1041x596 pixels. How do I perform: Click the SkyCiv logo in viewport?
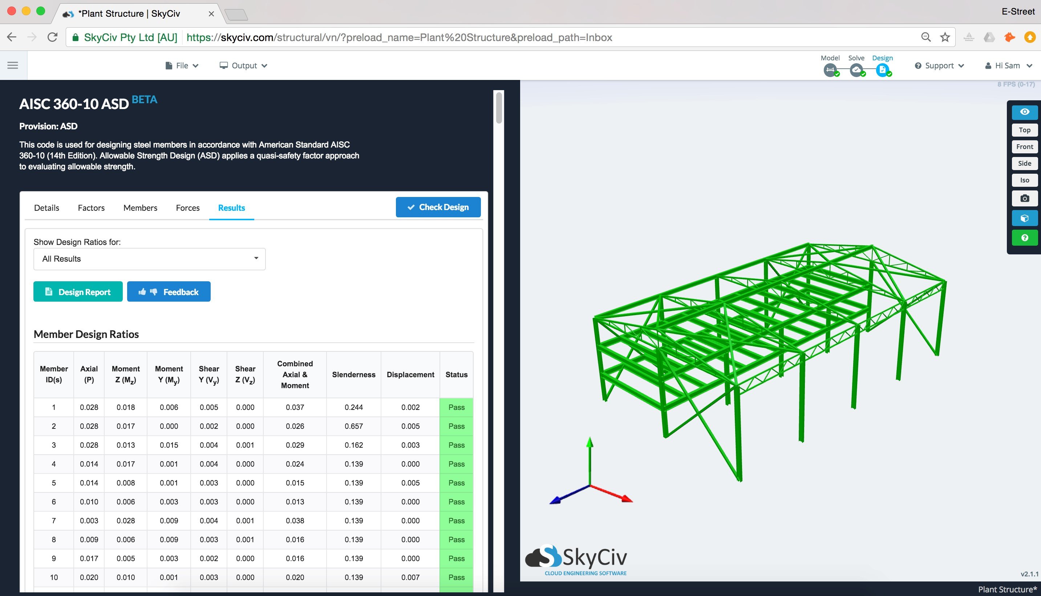pyautogui.click(x=576, y=560)
